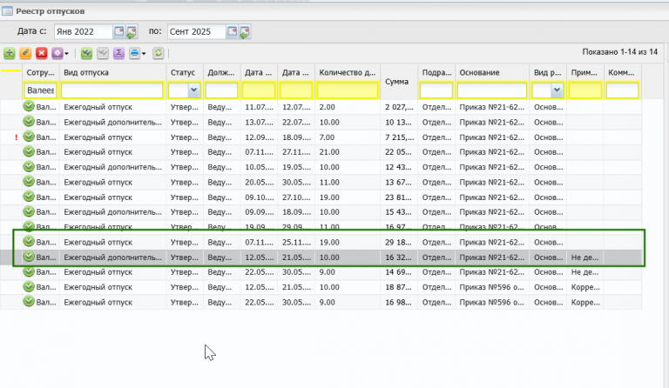Click the Вид отпуска filter field
Screen dimensions: 669x388
[x=112, y=90]
